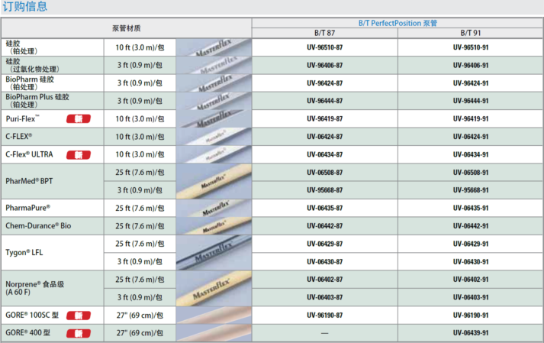Click the Chem-Durance Bio tubing image

214,226
